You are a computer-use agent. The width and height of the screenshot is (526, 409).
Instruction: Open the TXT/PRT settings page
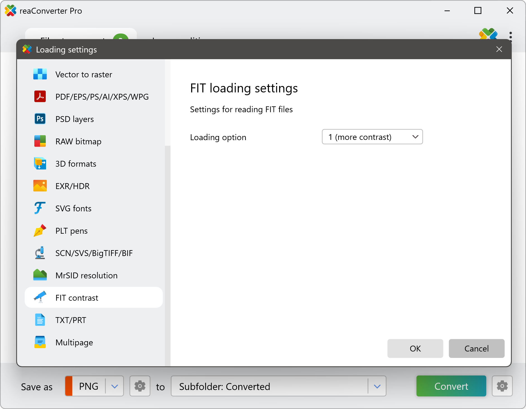pos(71,320)
